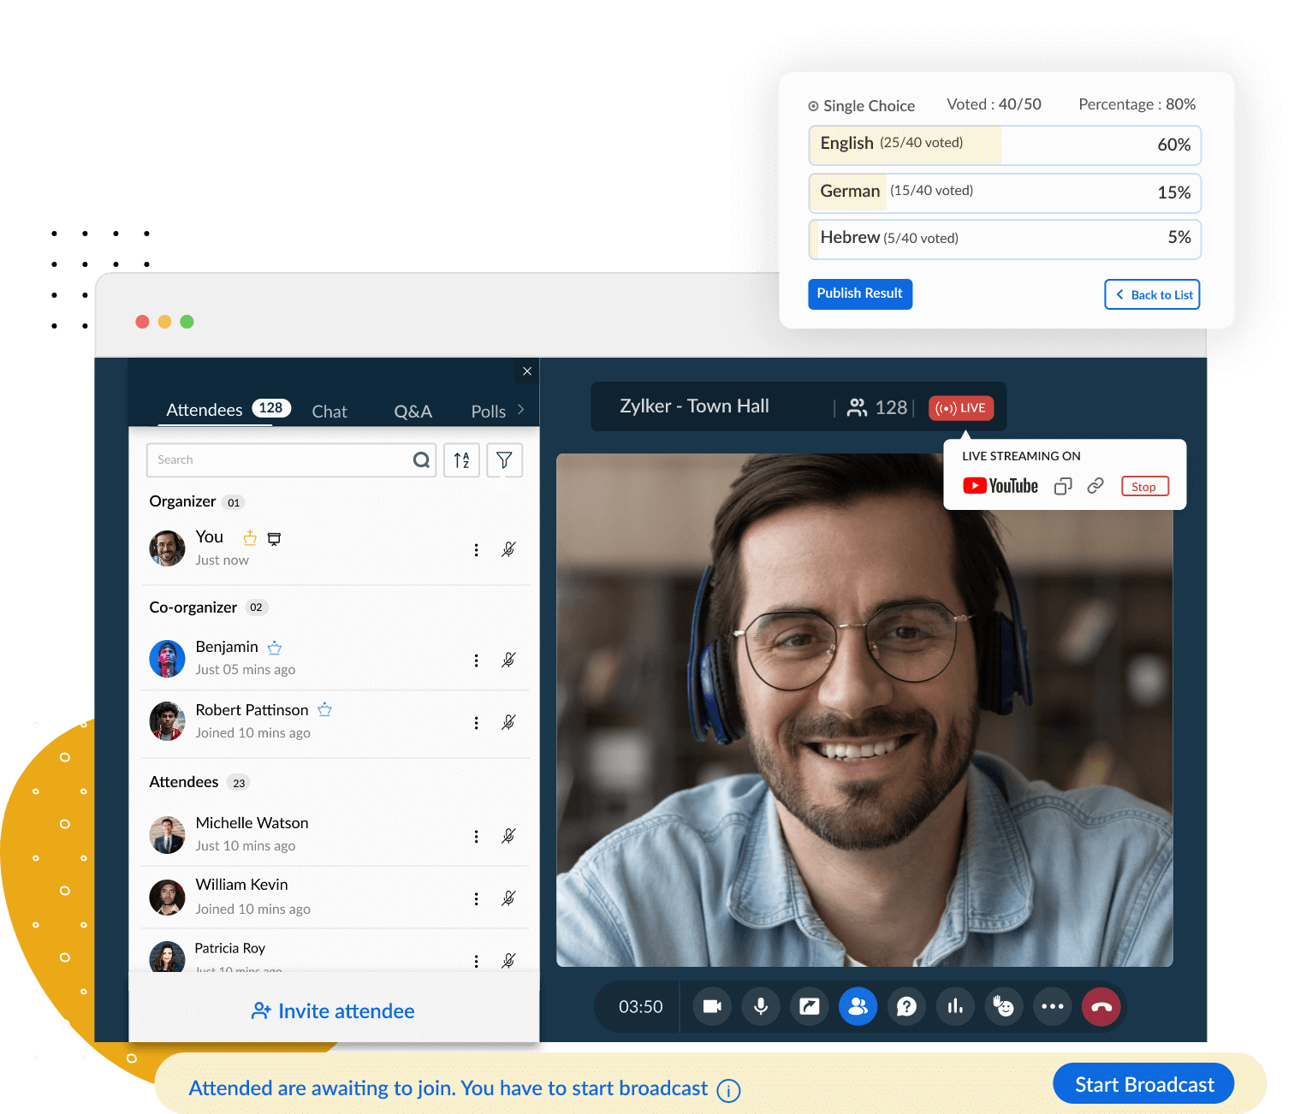1312x1114 pixels.
Task: Open the polls bar-chart icon
Action: pos(955,1006)
